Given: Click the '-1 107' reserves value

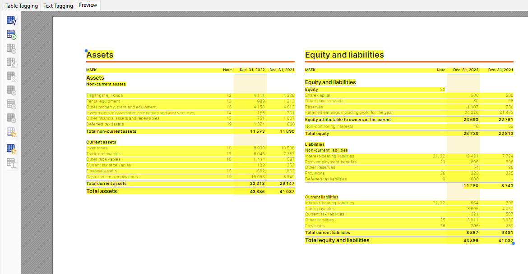Looking at the screenshot, I should 472,107.
